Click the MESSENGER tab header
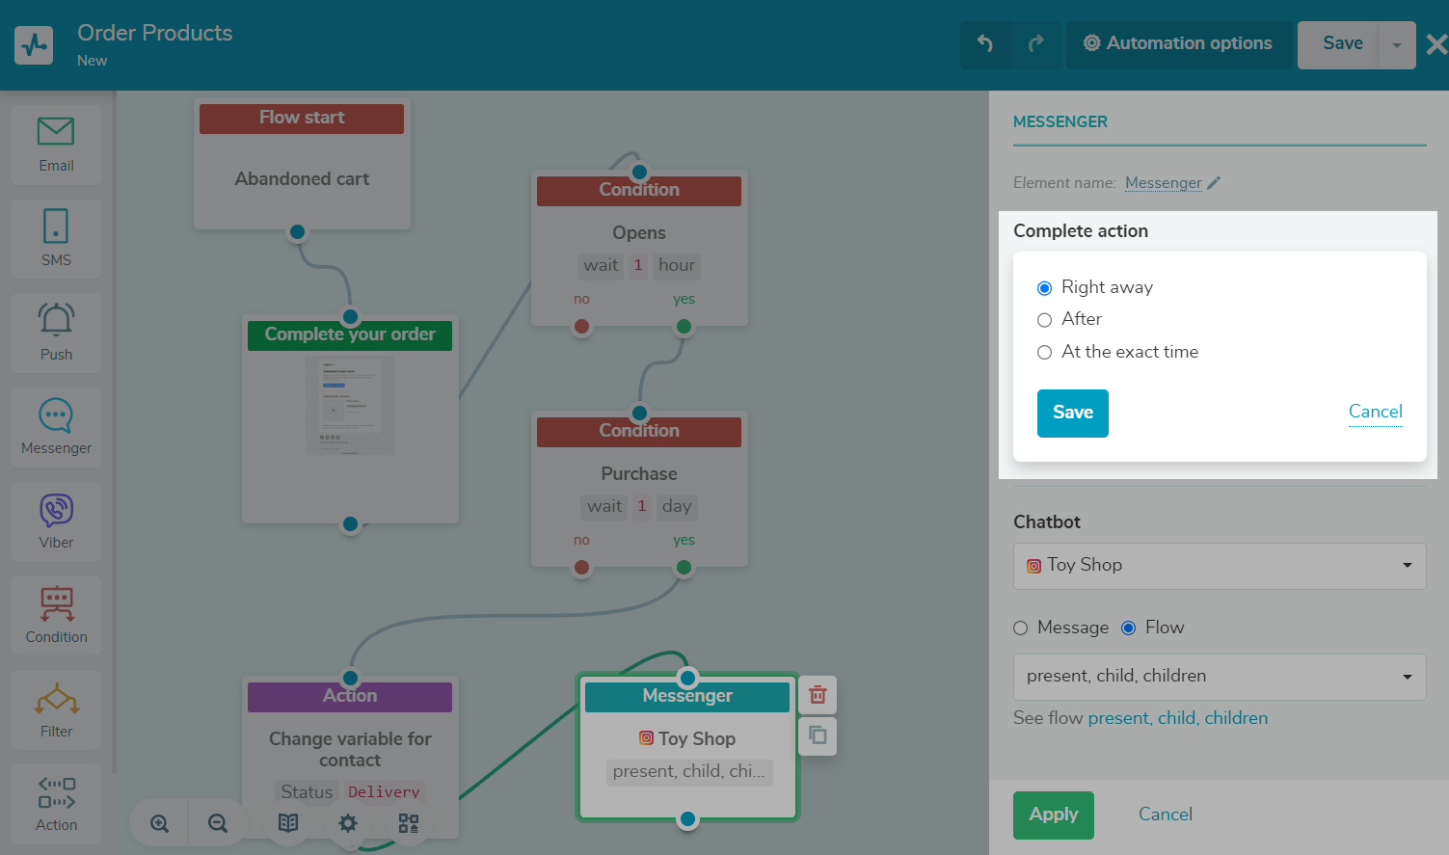The height and width of the screenshot is (855, 1449). tap(1060, 122)
